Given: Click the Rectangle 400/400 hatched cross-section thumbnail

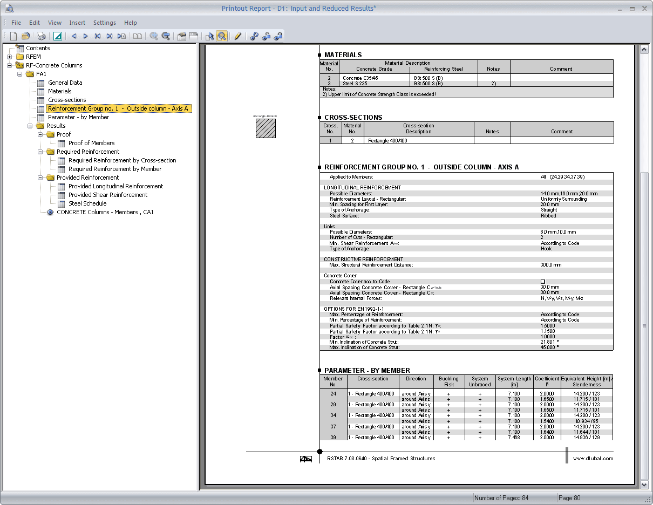Looking at the screenshot, I should click(x=266, y=128).
